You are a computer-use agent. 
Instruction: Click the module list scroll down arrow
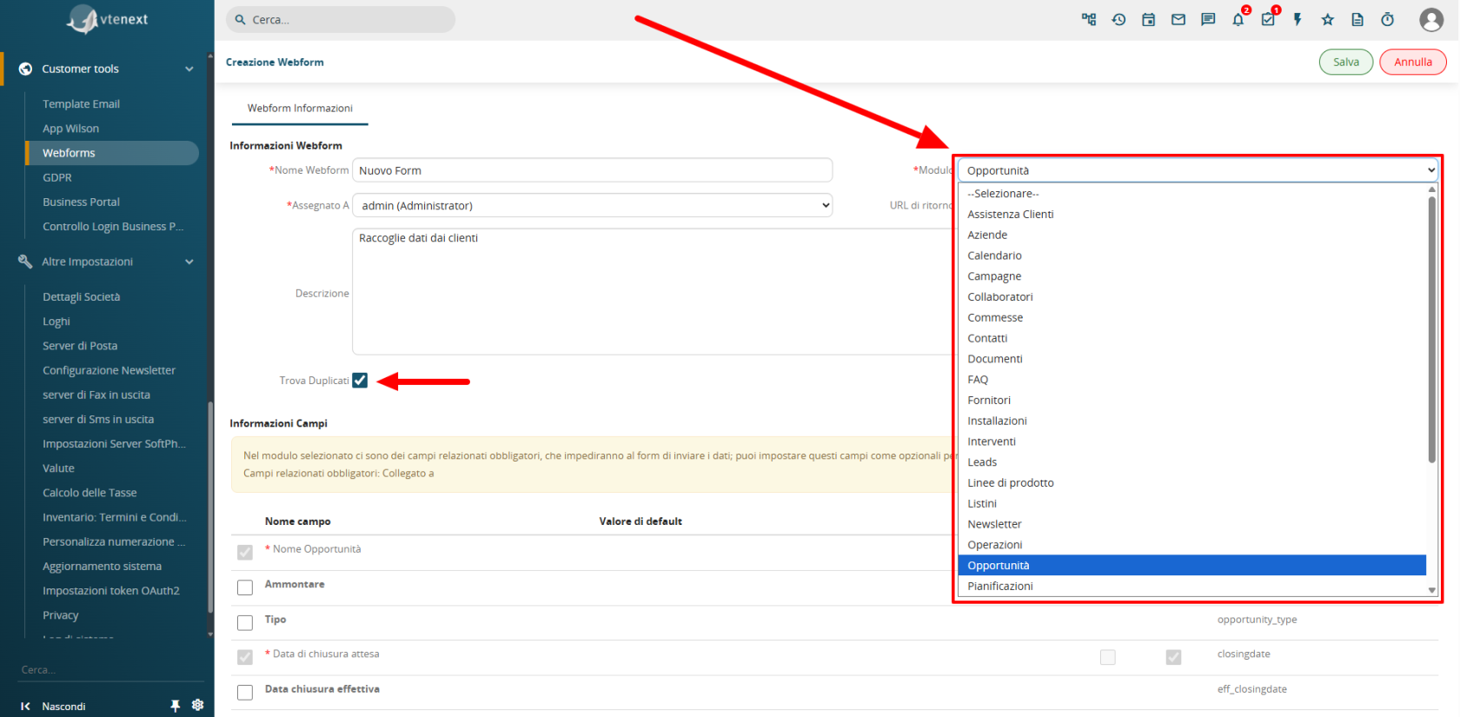pos(1431,590)
